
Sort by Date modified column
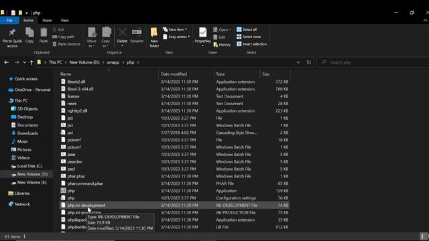tap(174, 74)
